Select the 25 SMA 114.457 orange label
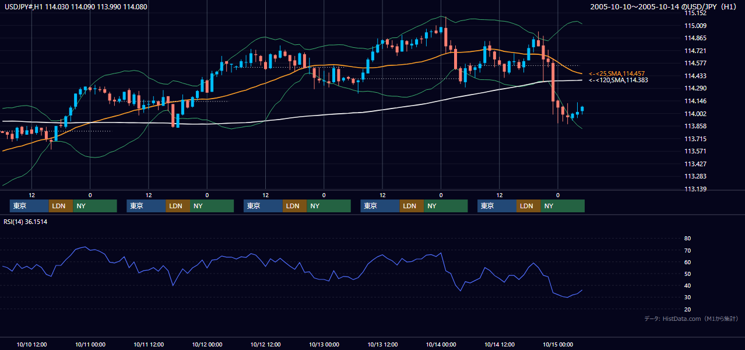 click(x=617, y=73)
